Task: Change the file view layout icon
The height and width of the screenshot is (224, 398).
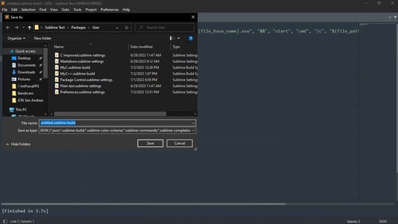Action: (x=172, y=39)
